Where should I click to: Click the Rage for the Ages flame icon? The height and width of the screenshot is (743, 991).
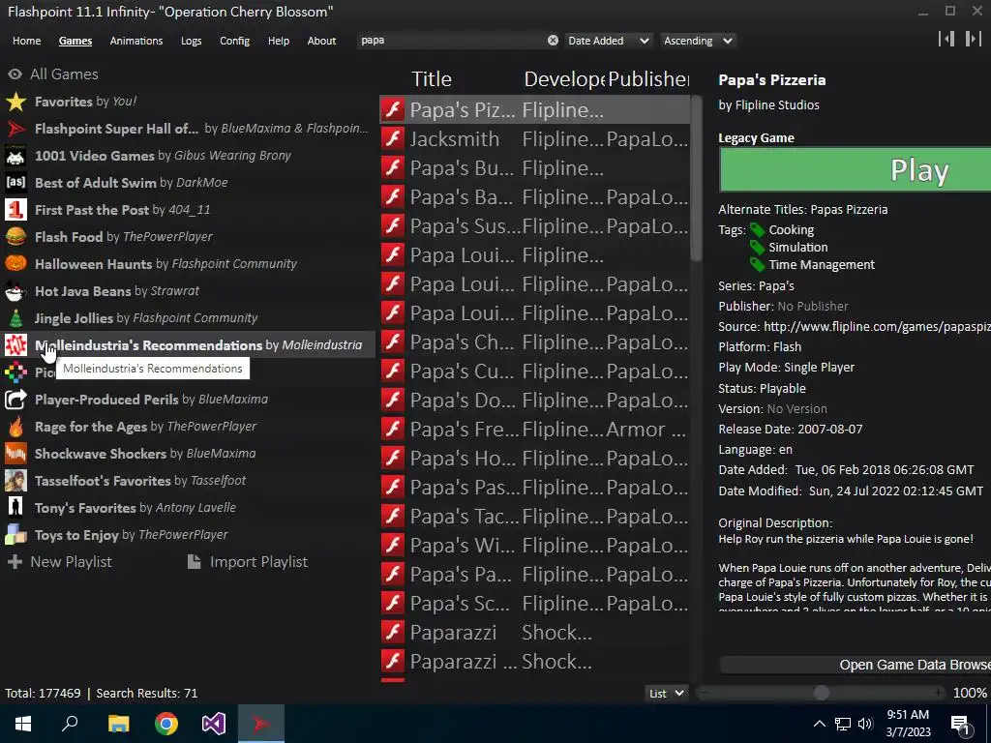pyautogui.click(x=15, y=427)
